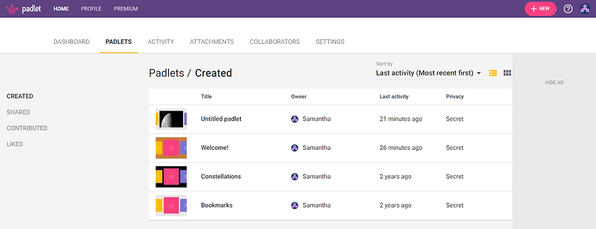This screenshot has height=229, width=596.
Task: Switch to grid view layout icon
Action: click(507, 73)
